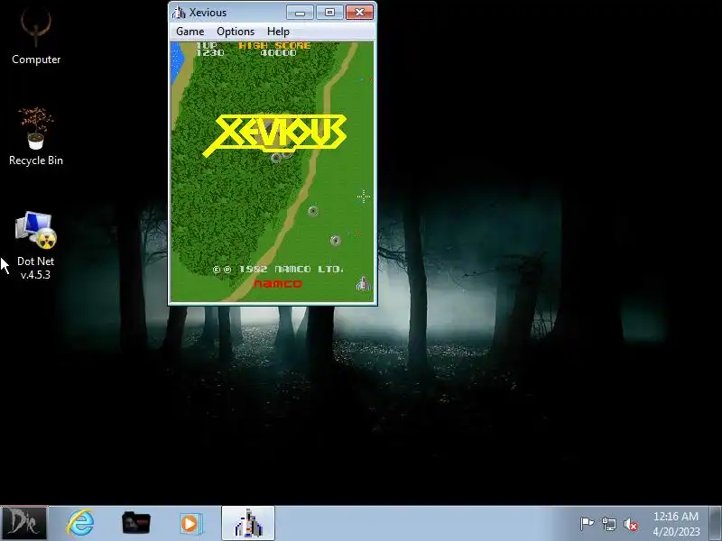Open the Action Center flag icon
Image resolution: width=722 pixels, height=541 pixels.
click(x=587, y=524)
